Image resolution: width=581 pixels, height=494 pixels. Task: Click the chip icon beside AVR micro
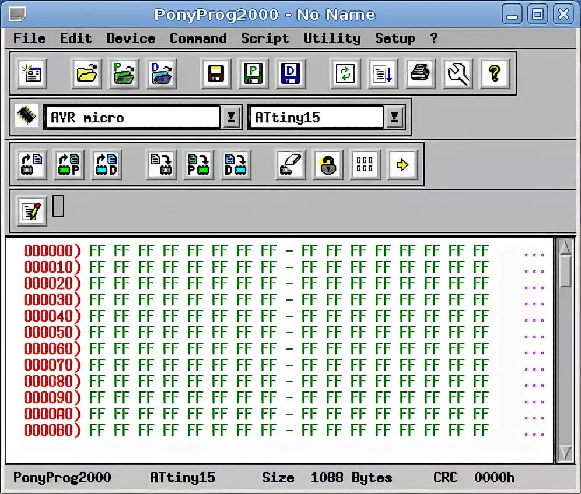pyautogui.click(x=27, y=116)
